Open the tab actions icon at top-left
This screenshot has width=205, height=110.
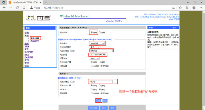(x=4, y=2)
